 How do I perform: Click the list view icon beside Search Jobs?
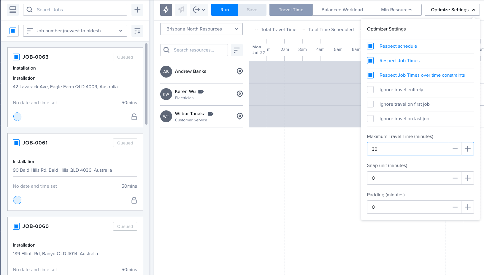click(x=13, y=10)
